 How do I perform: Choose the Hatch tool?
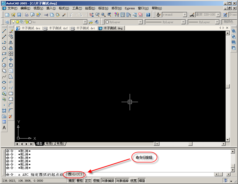pyautogui.click(x=4, y=111)
